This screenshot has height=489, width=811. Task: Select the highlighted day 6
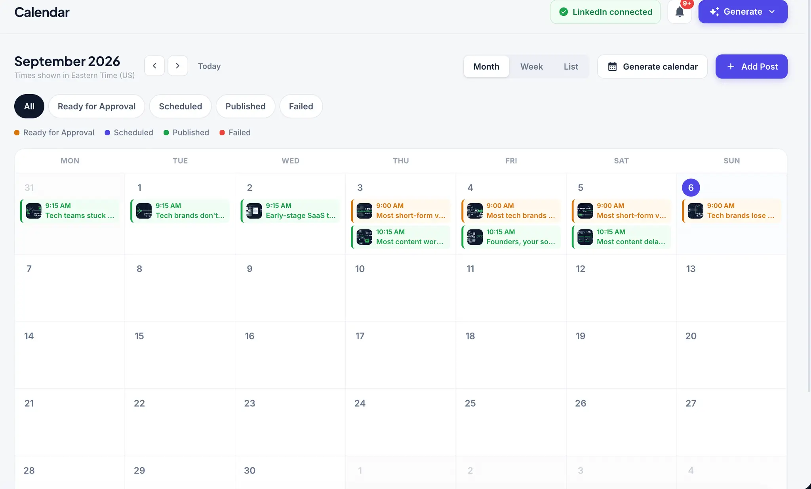pyautogui.click(x=691, y=187)
